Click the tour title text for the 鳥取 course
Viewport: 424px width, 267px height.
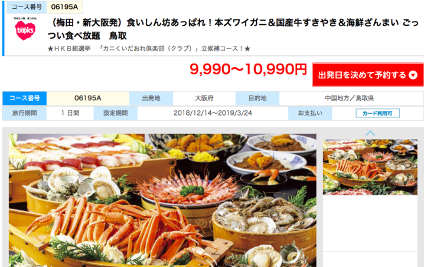point(233,29)
